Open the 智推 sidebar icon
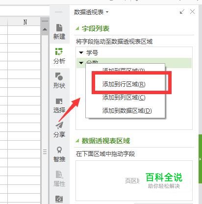202x204 pixels. (59, 154)
